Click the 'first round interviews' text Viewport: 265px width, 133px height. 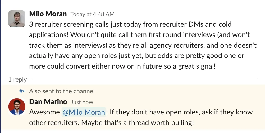pos(182,35)
